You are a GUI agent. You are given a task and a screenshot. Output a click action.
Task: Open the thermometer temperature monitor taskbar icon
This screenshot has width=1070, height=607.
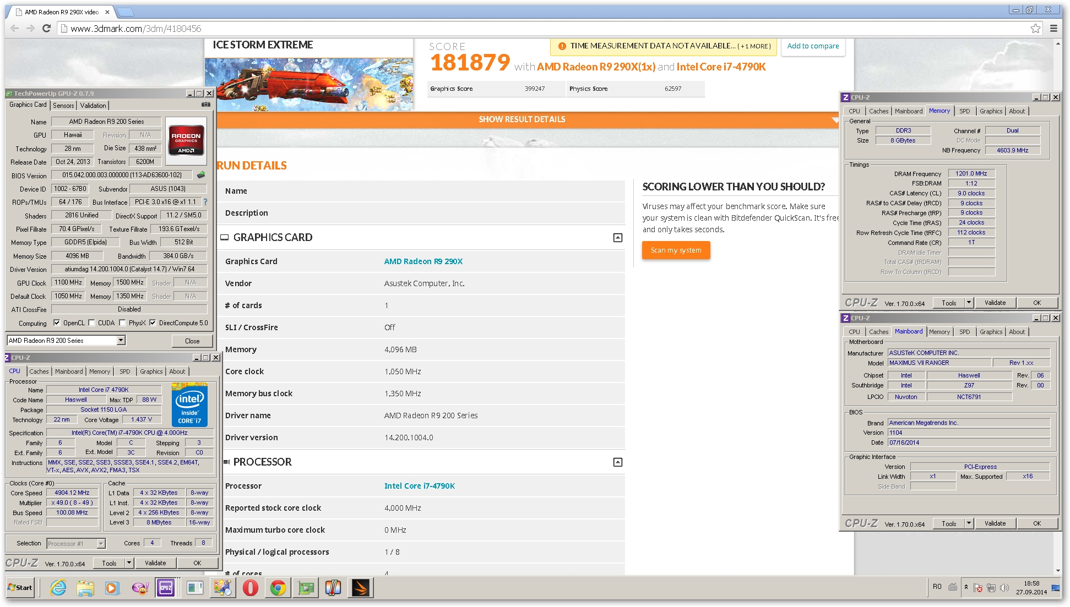coord(333,588)
